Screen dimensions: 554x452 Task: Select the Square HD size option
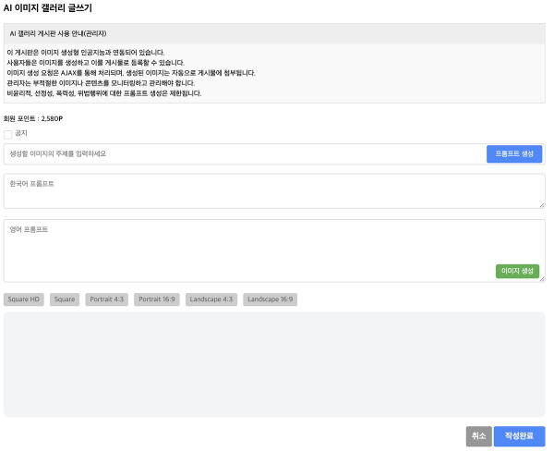pyautogui.click(x=24, y=299)
